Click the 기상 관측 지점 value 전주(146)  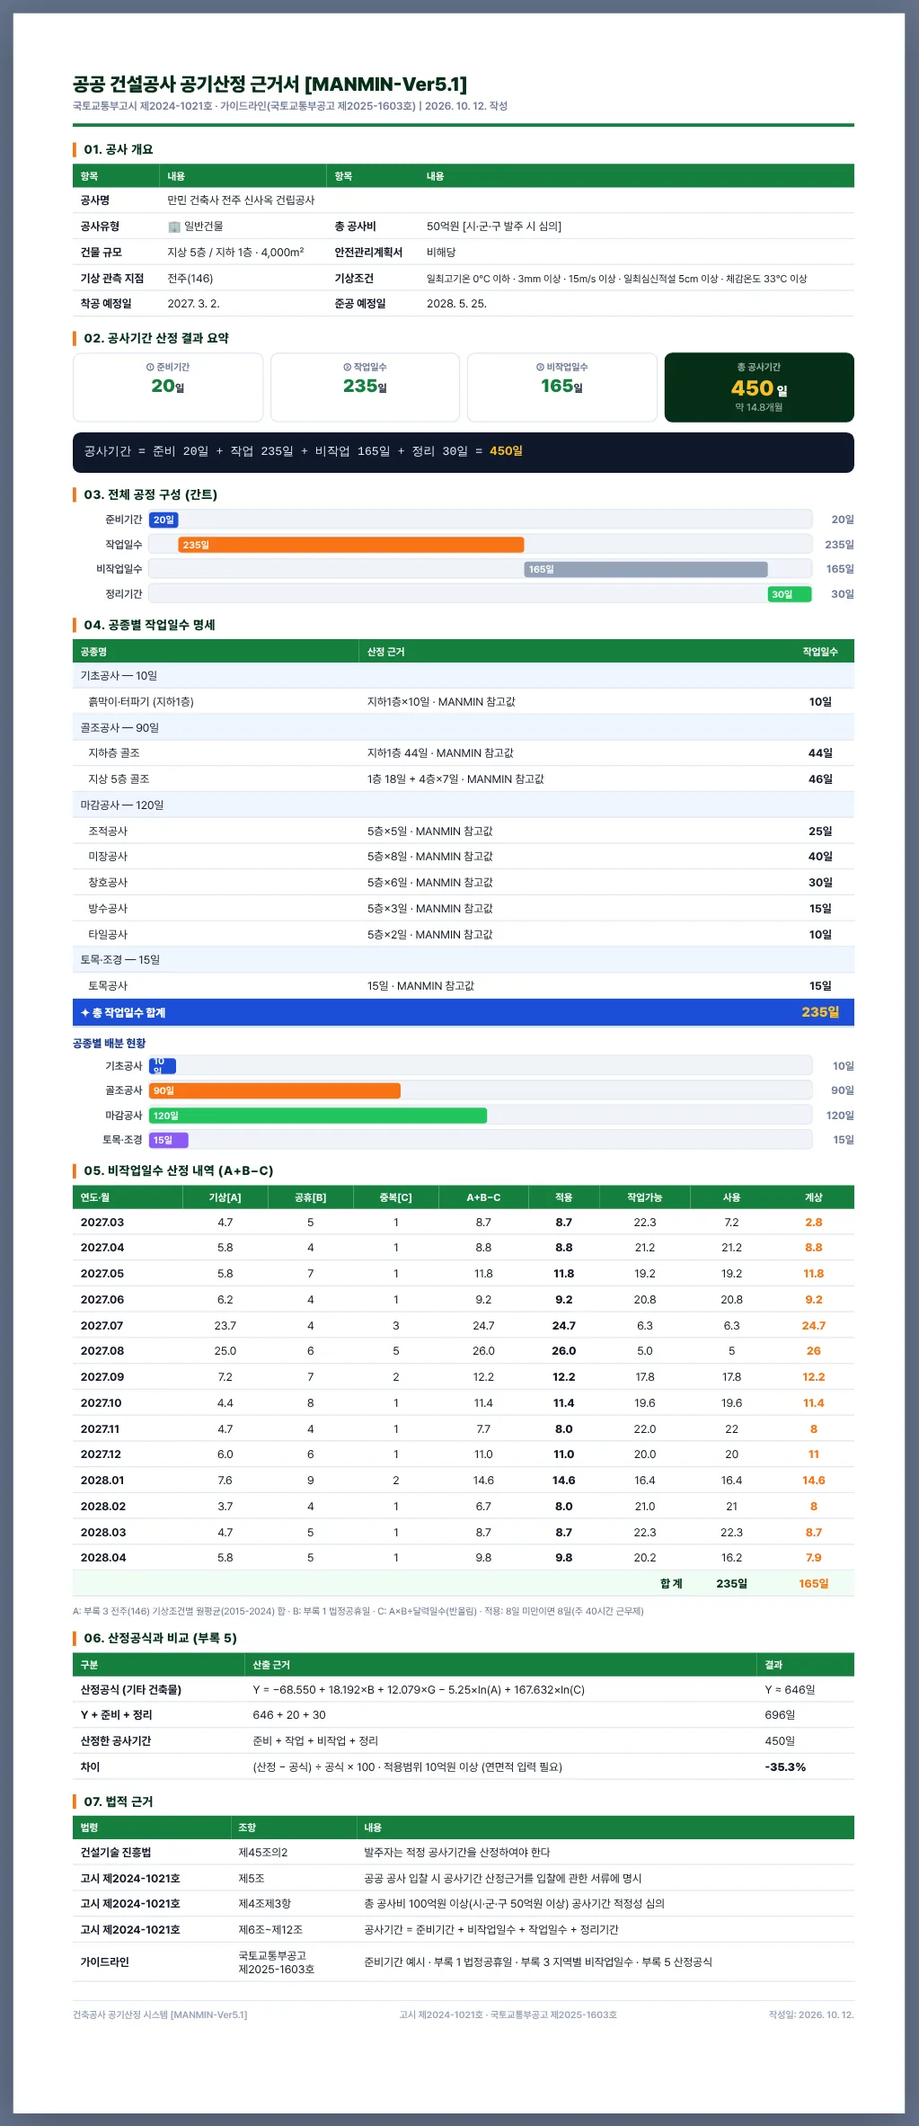click(x=190, y=279)
